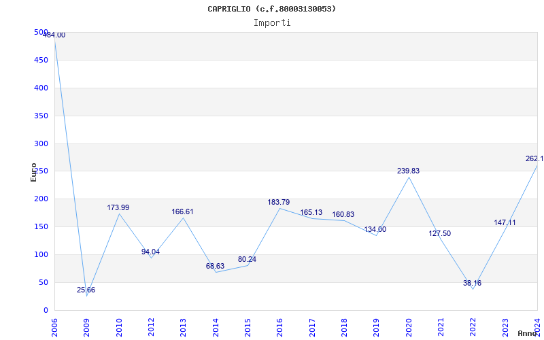The height and width of the screenshot is (340, 544).
Task: Click the 450 tick on Euro axis
Action: (x=41, y=61)
